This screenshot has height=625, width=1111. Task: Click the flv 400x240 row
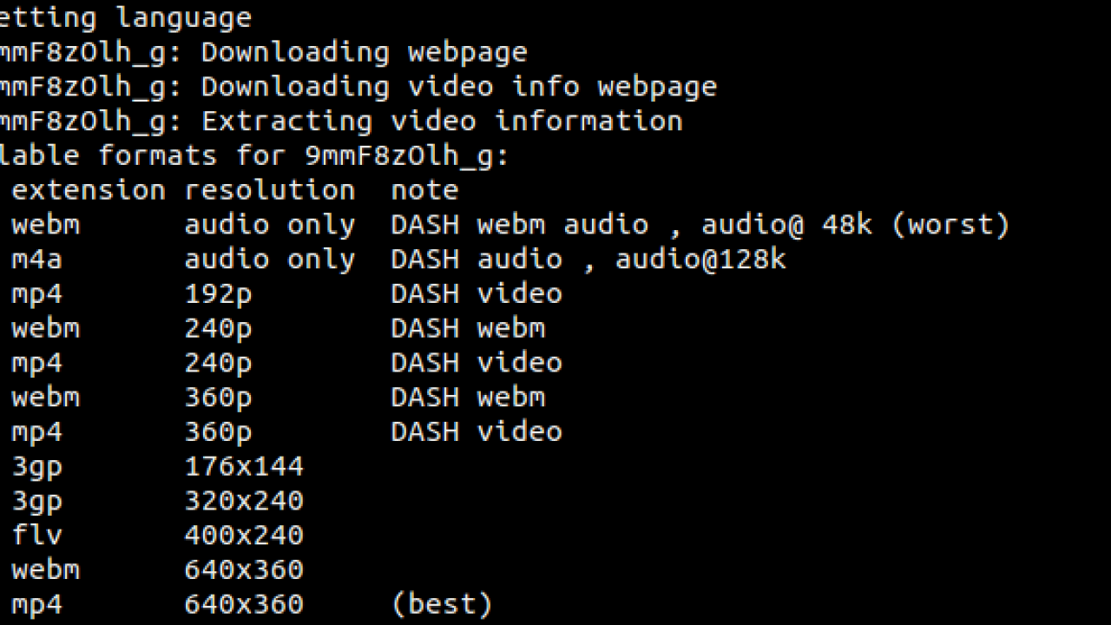pyautogui.click(x=158, y=536)
